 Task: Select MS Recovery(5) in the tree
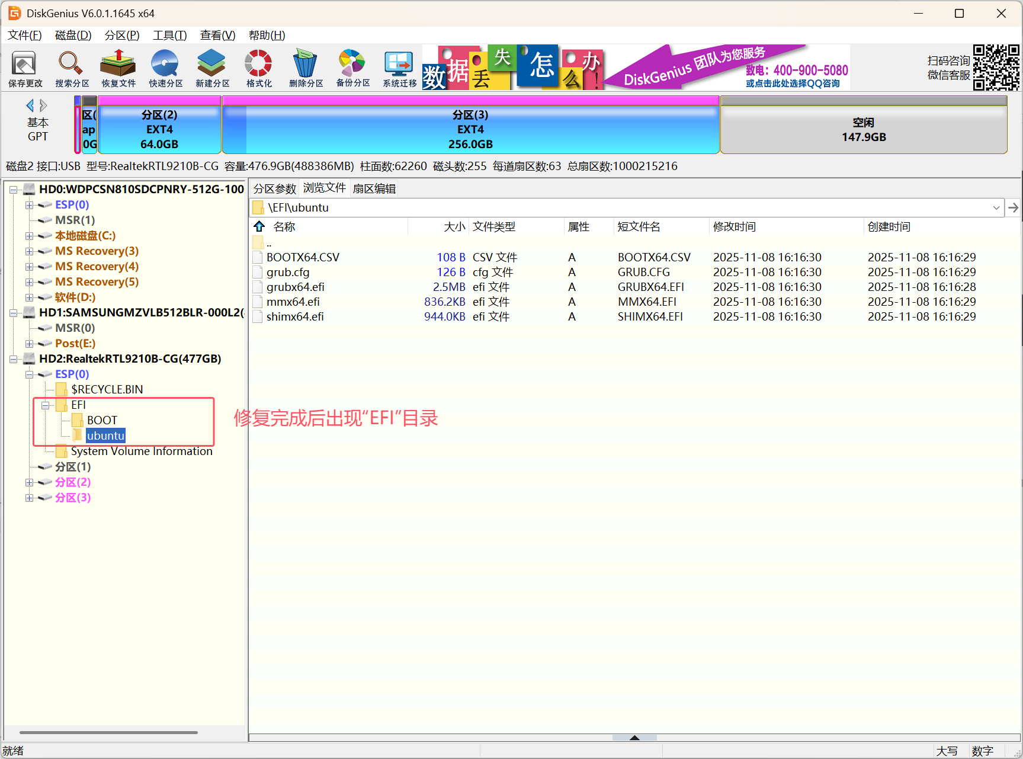point(97,282)
